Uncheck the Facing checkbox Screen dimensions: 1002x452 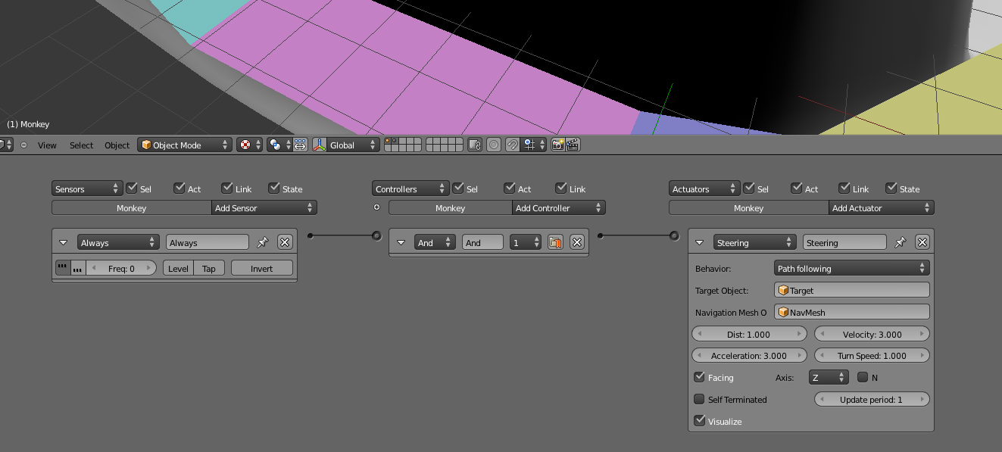(x=699, y=377)
